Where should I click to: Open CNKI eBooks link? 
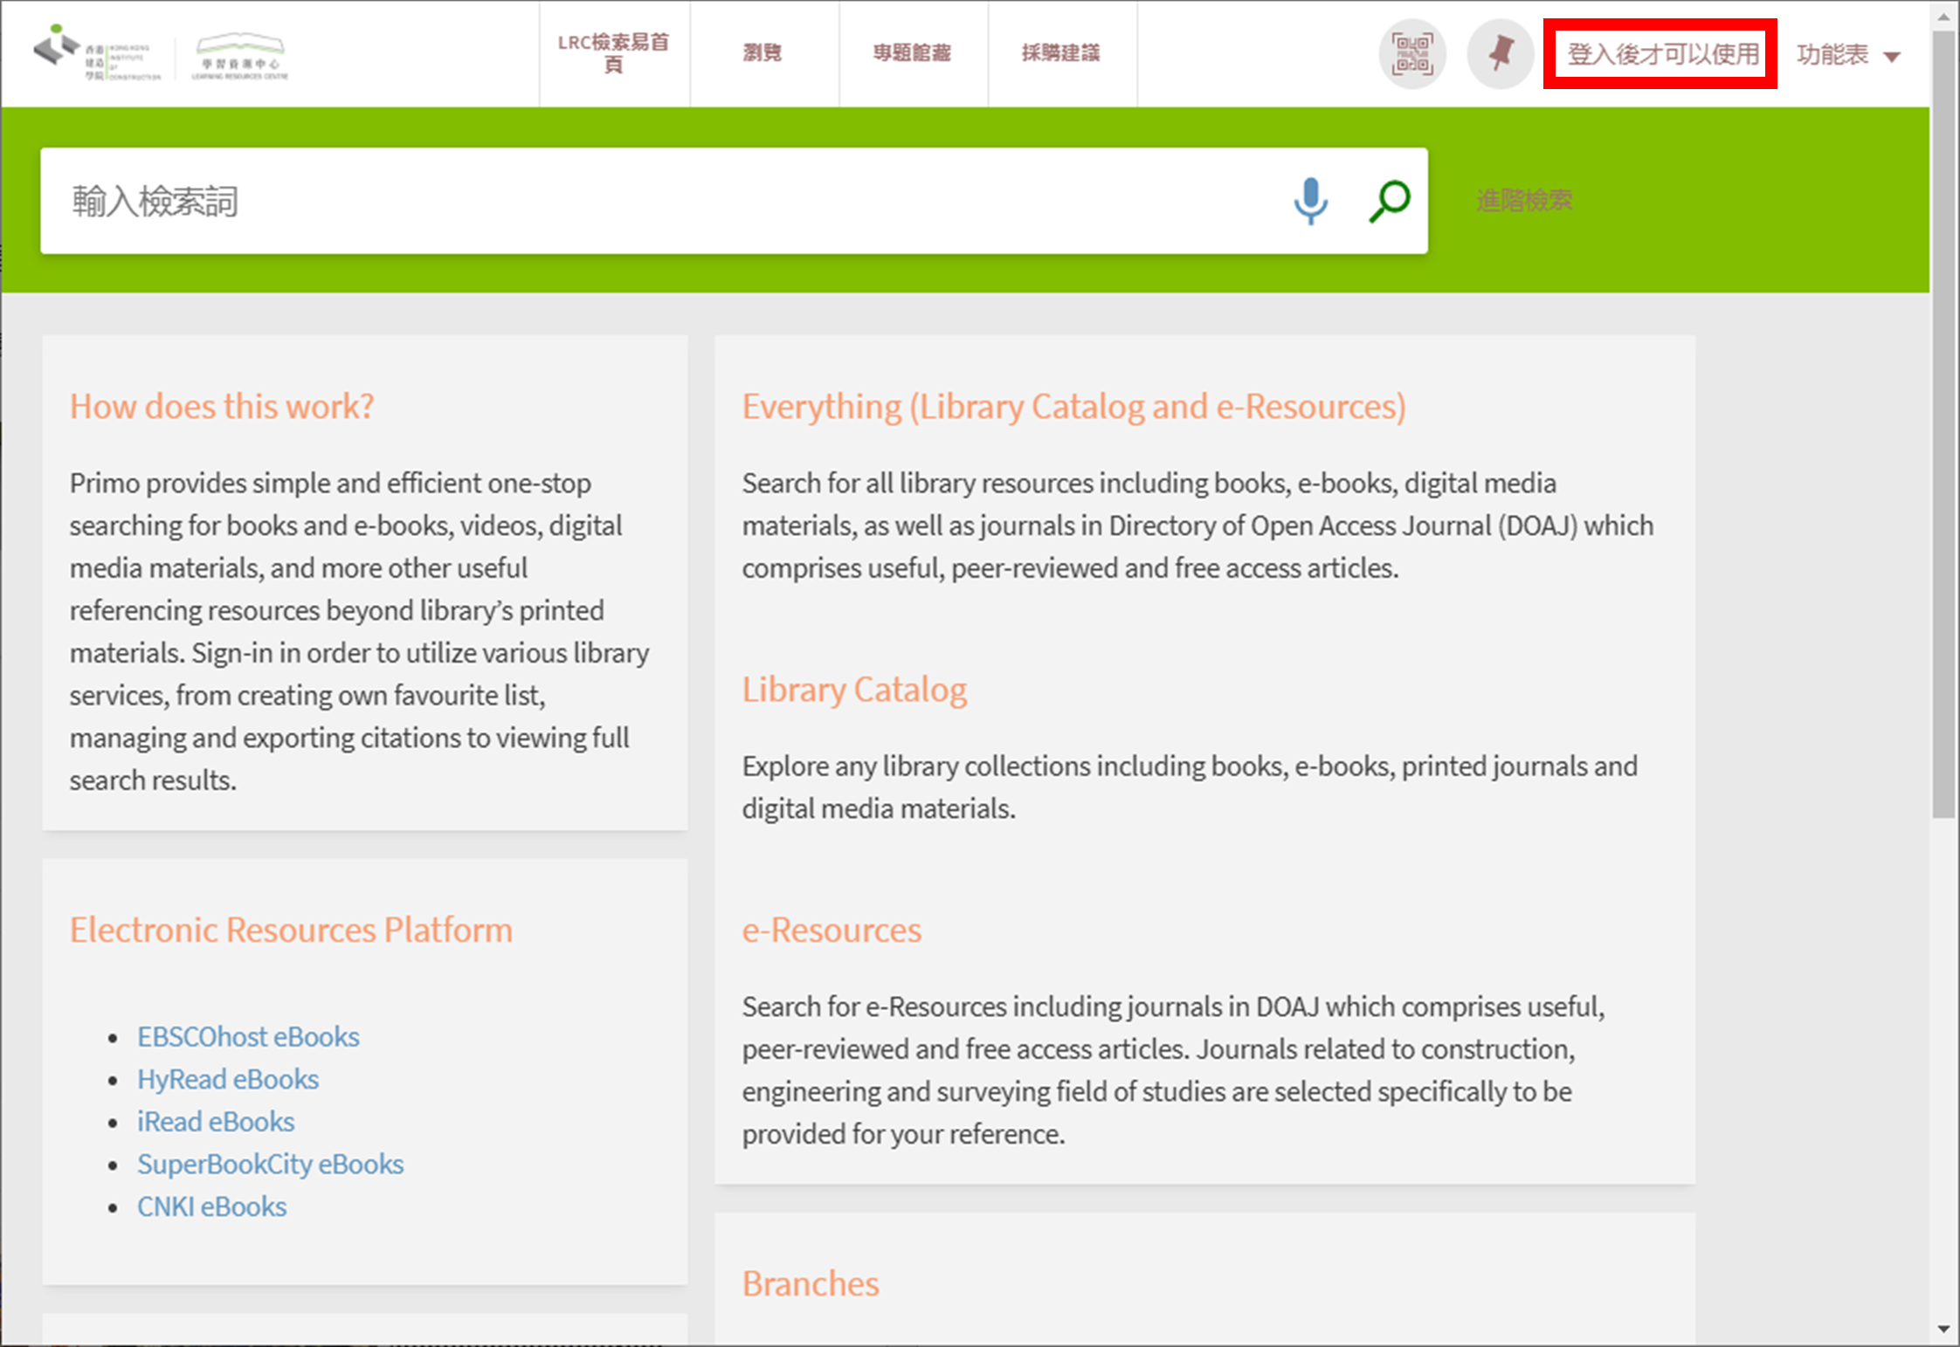tap(211, 1206)
